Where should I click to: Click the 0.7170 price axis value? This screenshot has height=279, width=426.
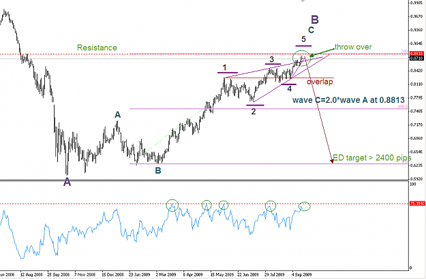(x=417, y=125)
